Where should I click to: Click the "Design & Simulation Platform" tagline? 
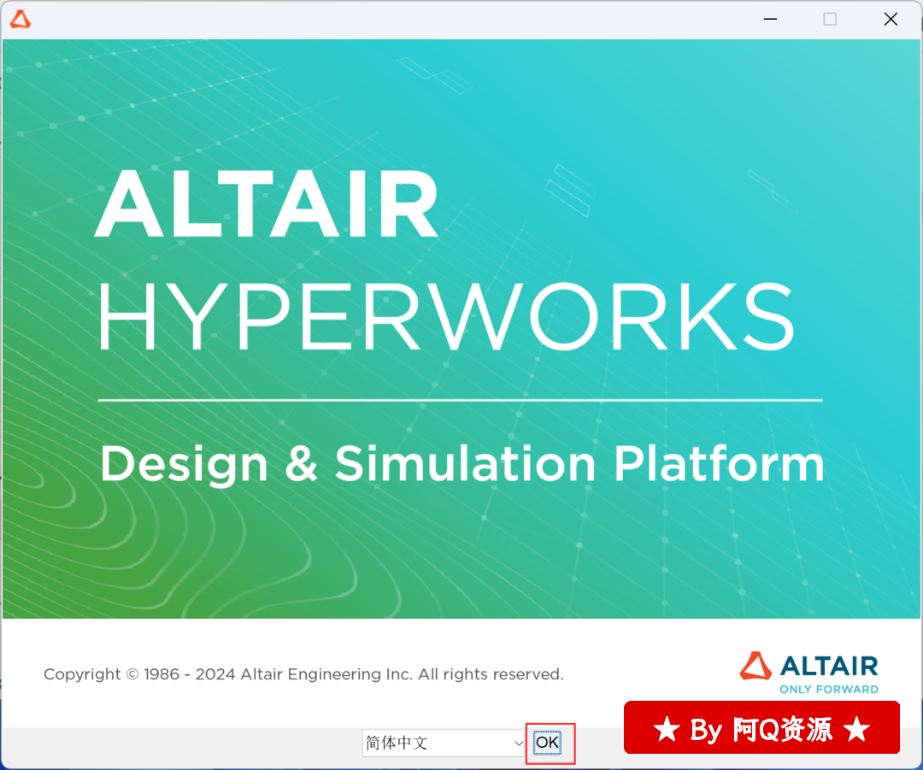[462, 465]
